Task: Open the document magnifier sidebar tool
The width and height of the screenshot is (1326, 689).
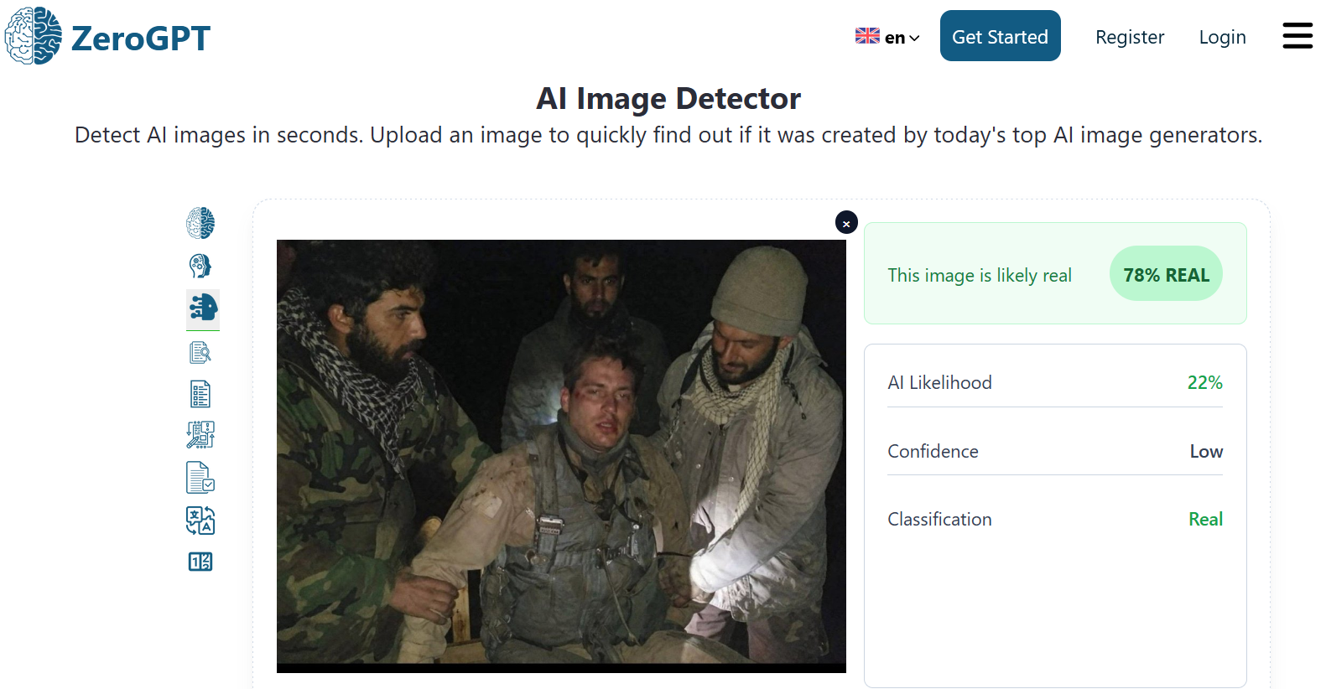Action: pyautogui.click(x=200, y=352)
